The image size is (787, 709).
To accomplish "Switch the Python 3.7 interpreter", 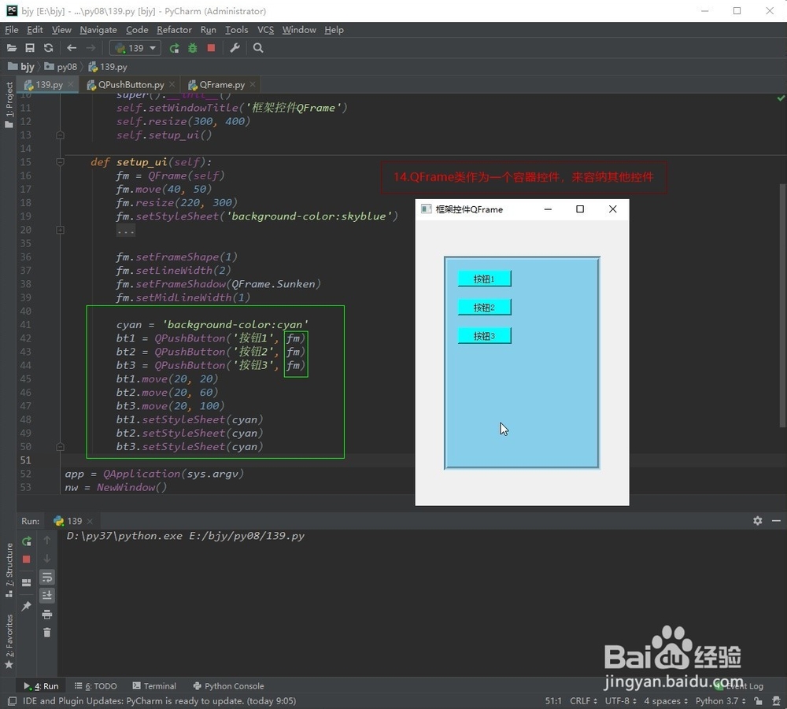I will point(721,701).
